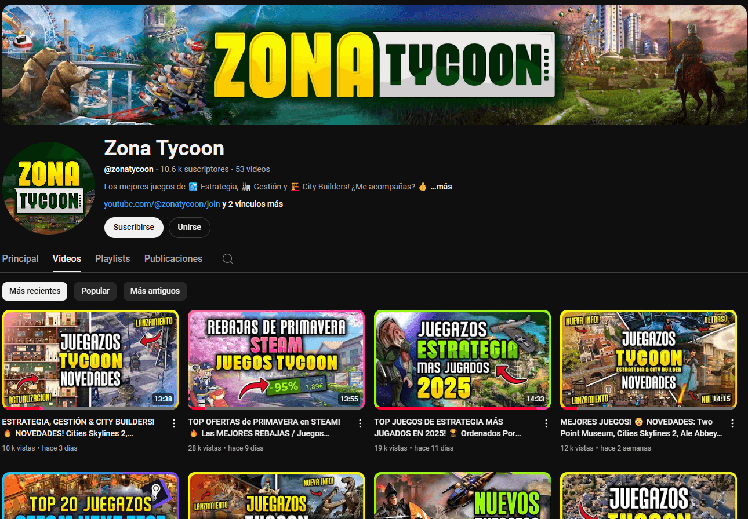Image resolution: width=748 pixels, height=519 pixels.
Task: Open the youtube.com/@zonatycoon/join link
Action: pos(162,204)
